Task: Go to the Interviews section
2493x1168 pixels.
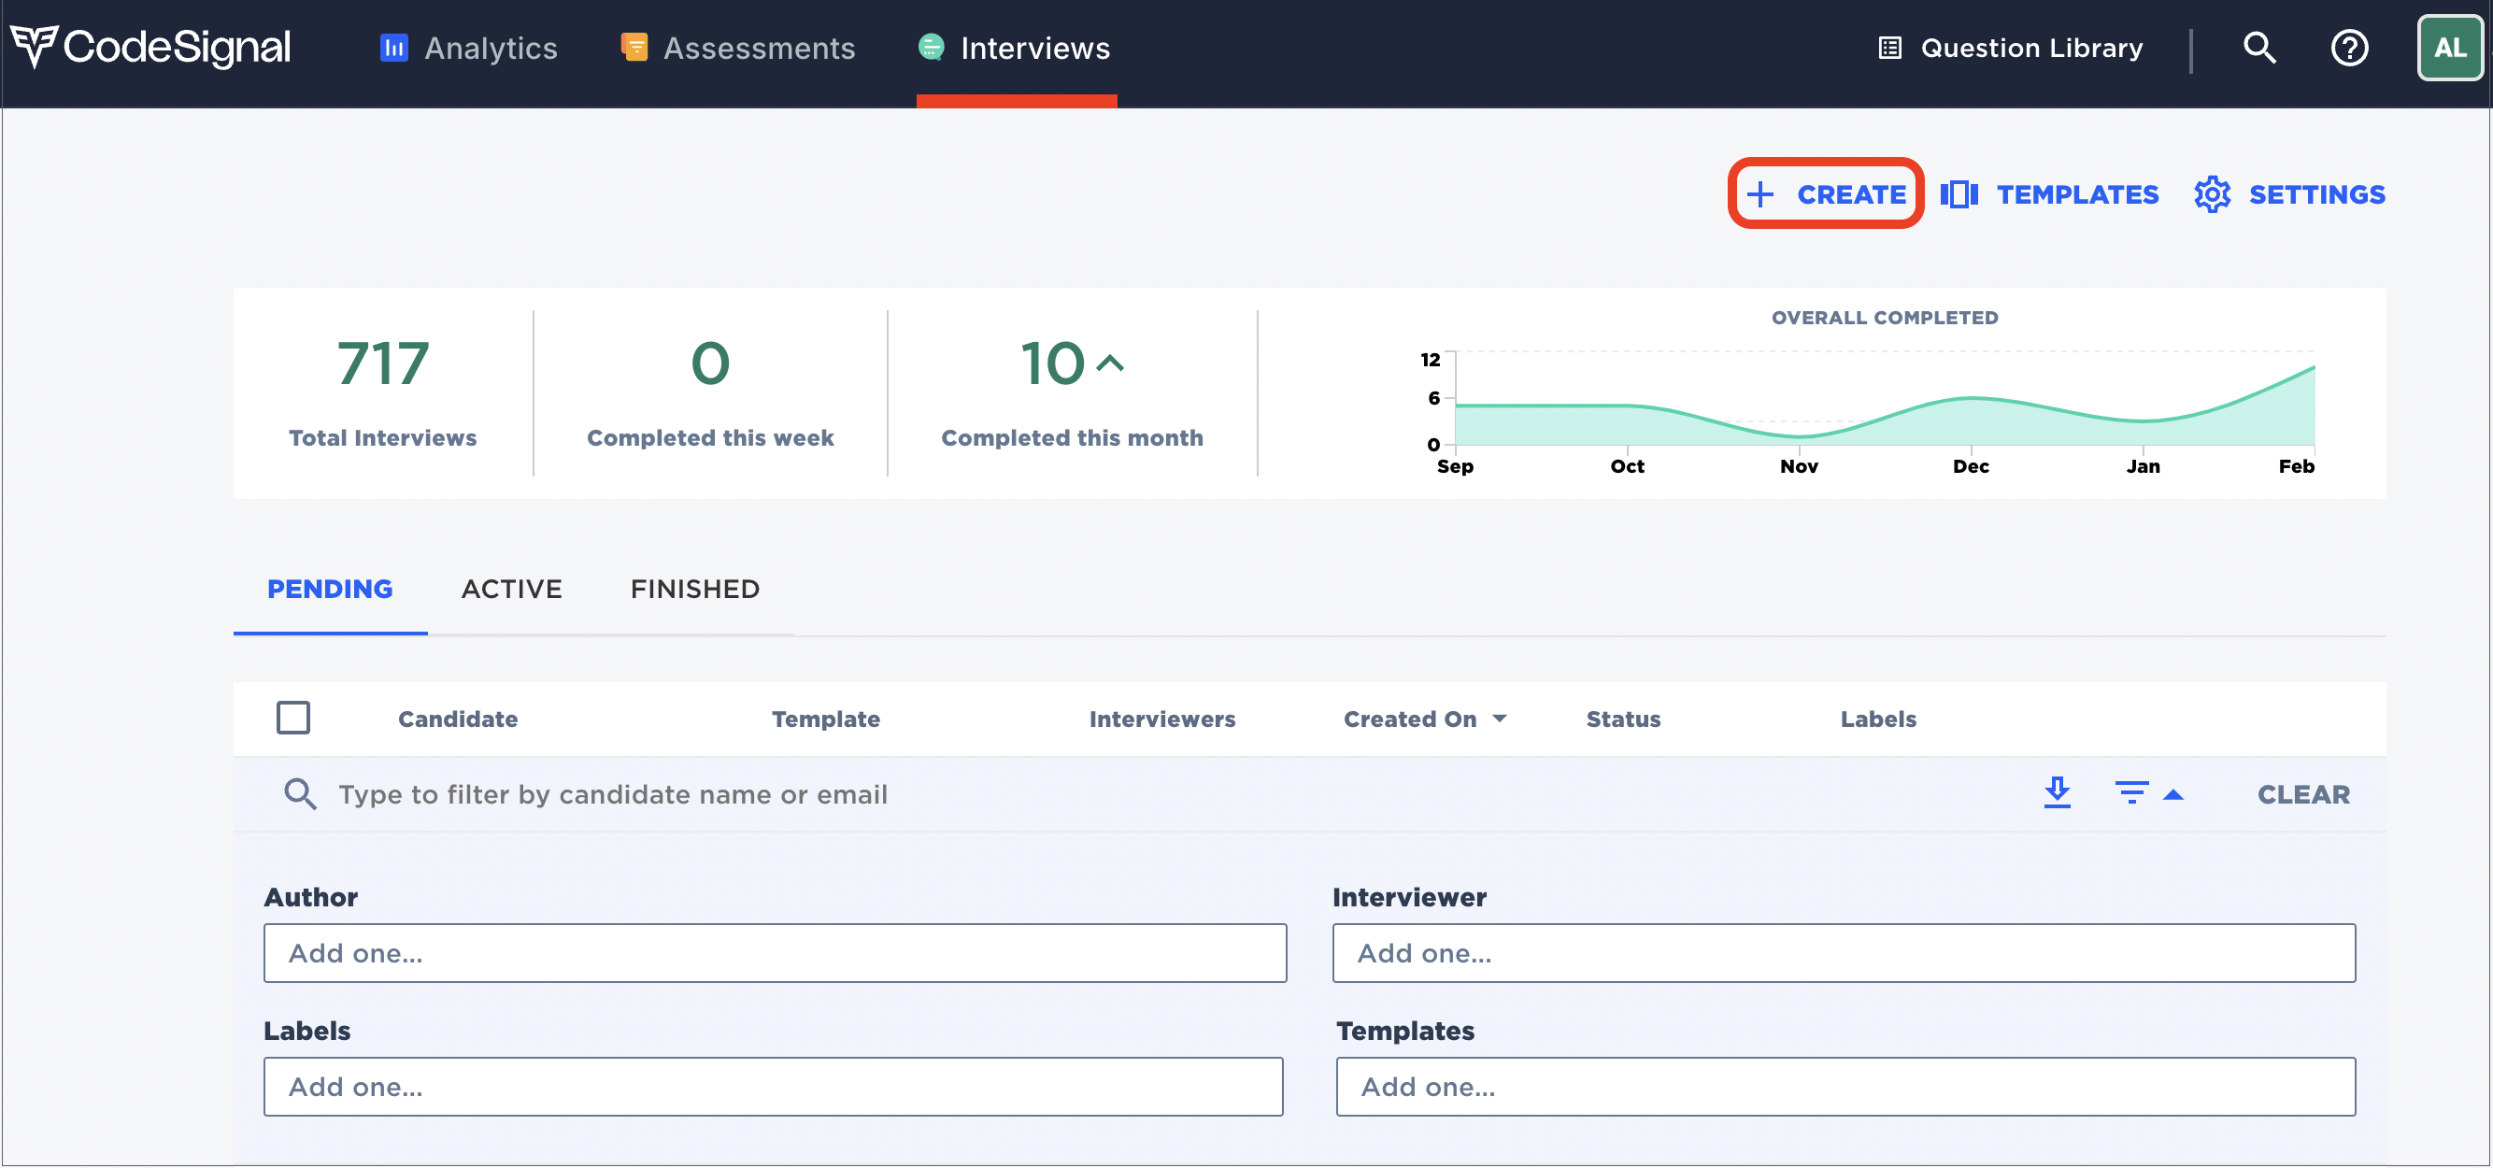Action: [x=1014, y=48]
